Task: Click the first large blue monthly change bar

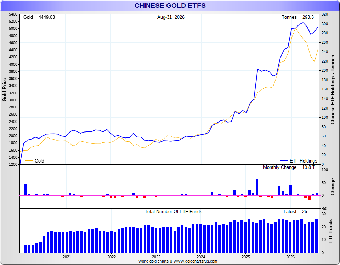Action: coord(25,190)
